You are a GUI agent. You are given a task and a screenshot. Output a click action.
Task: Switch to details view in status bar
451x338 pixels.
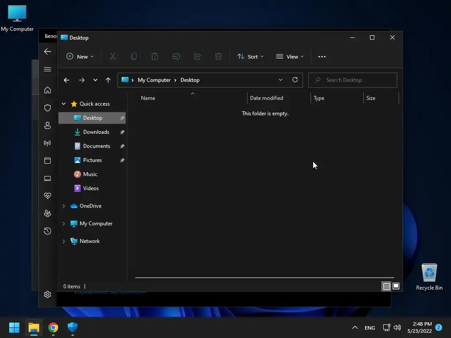pyautogui.click(x=386, y=286)
